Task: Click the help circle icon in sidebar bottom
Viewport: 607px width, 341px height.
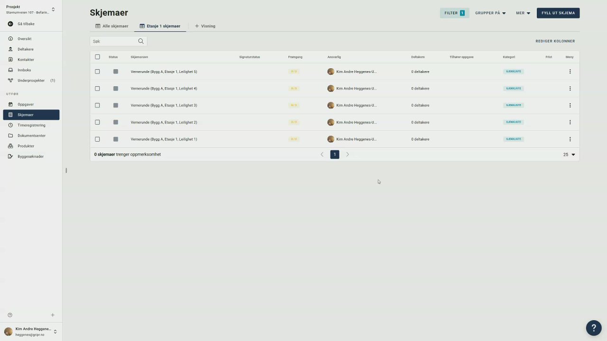Action: (x=10, y=315)
